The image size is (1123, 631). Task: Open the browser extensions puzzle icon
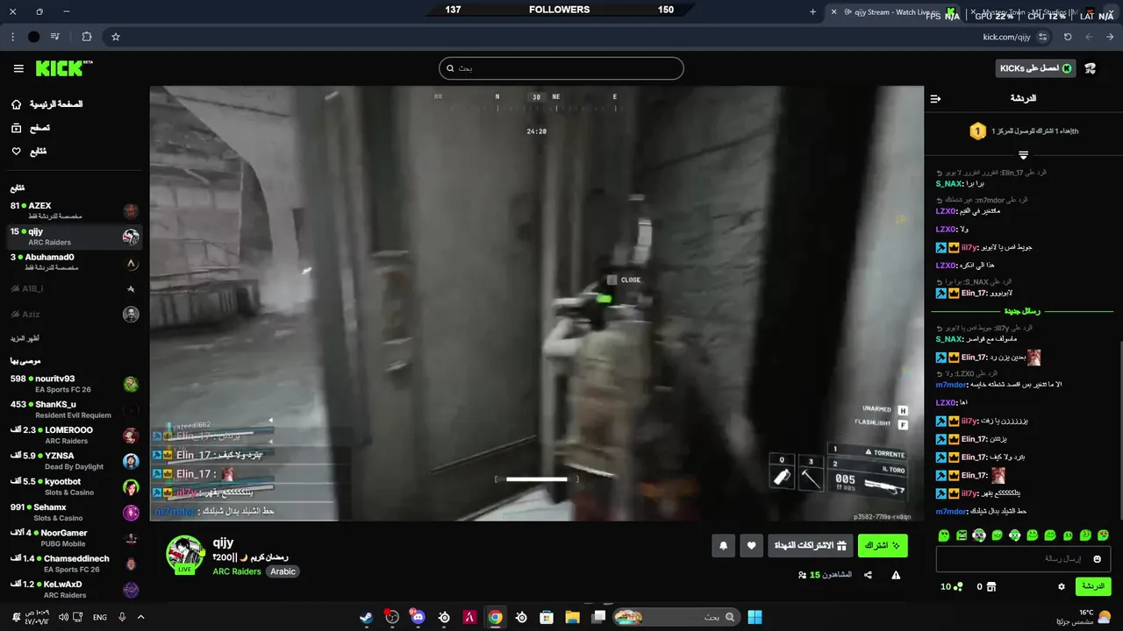point(87,37)
